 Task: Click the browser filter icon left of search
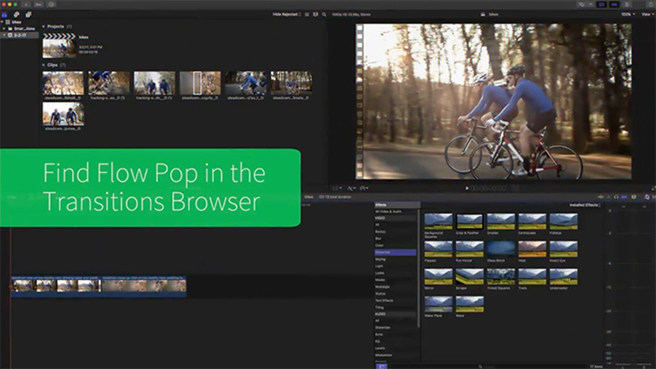(315, 15)
